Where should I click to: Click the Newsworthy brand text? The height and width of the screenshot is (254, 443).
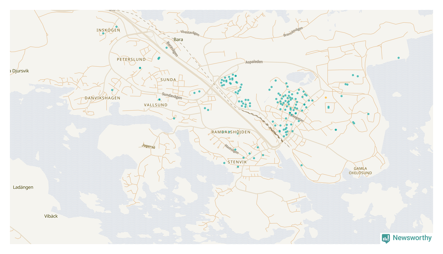point(412,238)
